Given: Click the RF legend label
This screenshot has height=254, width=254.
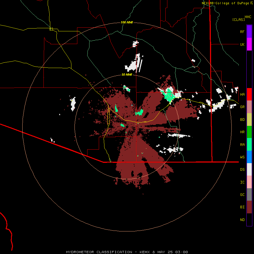Looking at the screenshot, I should [x=242, y=32].
